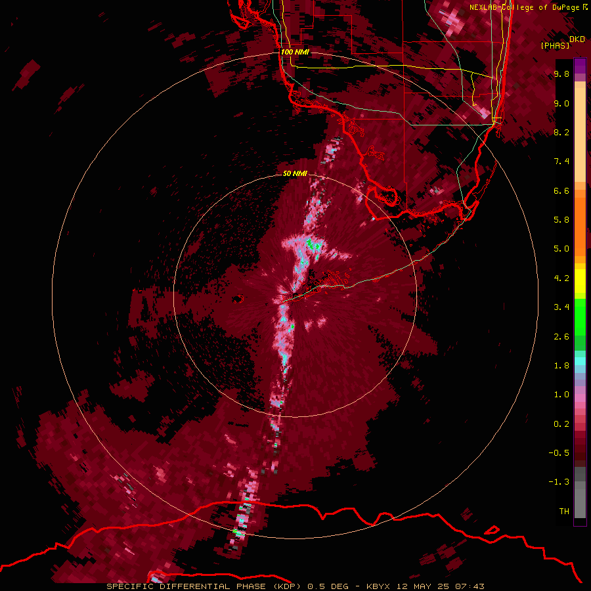Select the 0.2 legend scale label
591x591 pixels.
[x=561, y=424]
